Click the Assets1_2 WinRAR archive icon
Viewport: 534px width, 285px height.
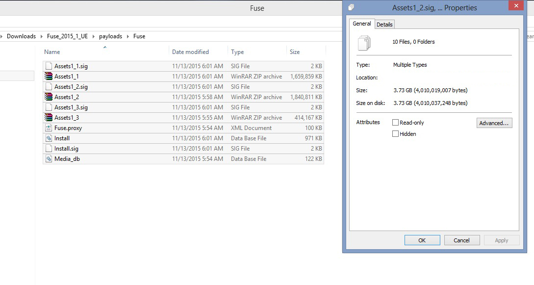tap(49, 97)
